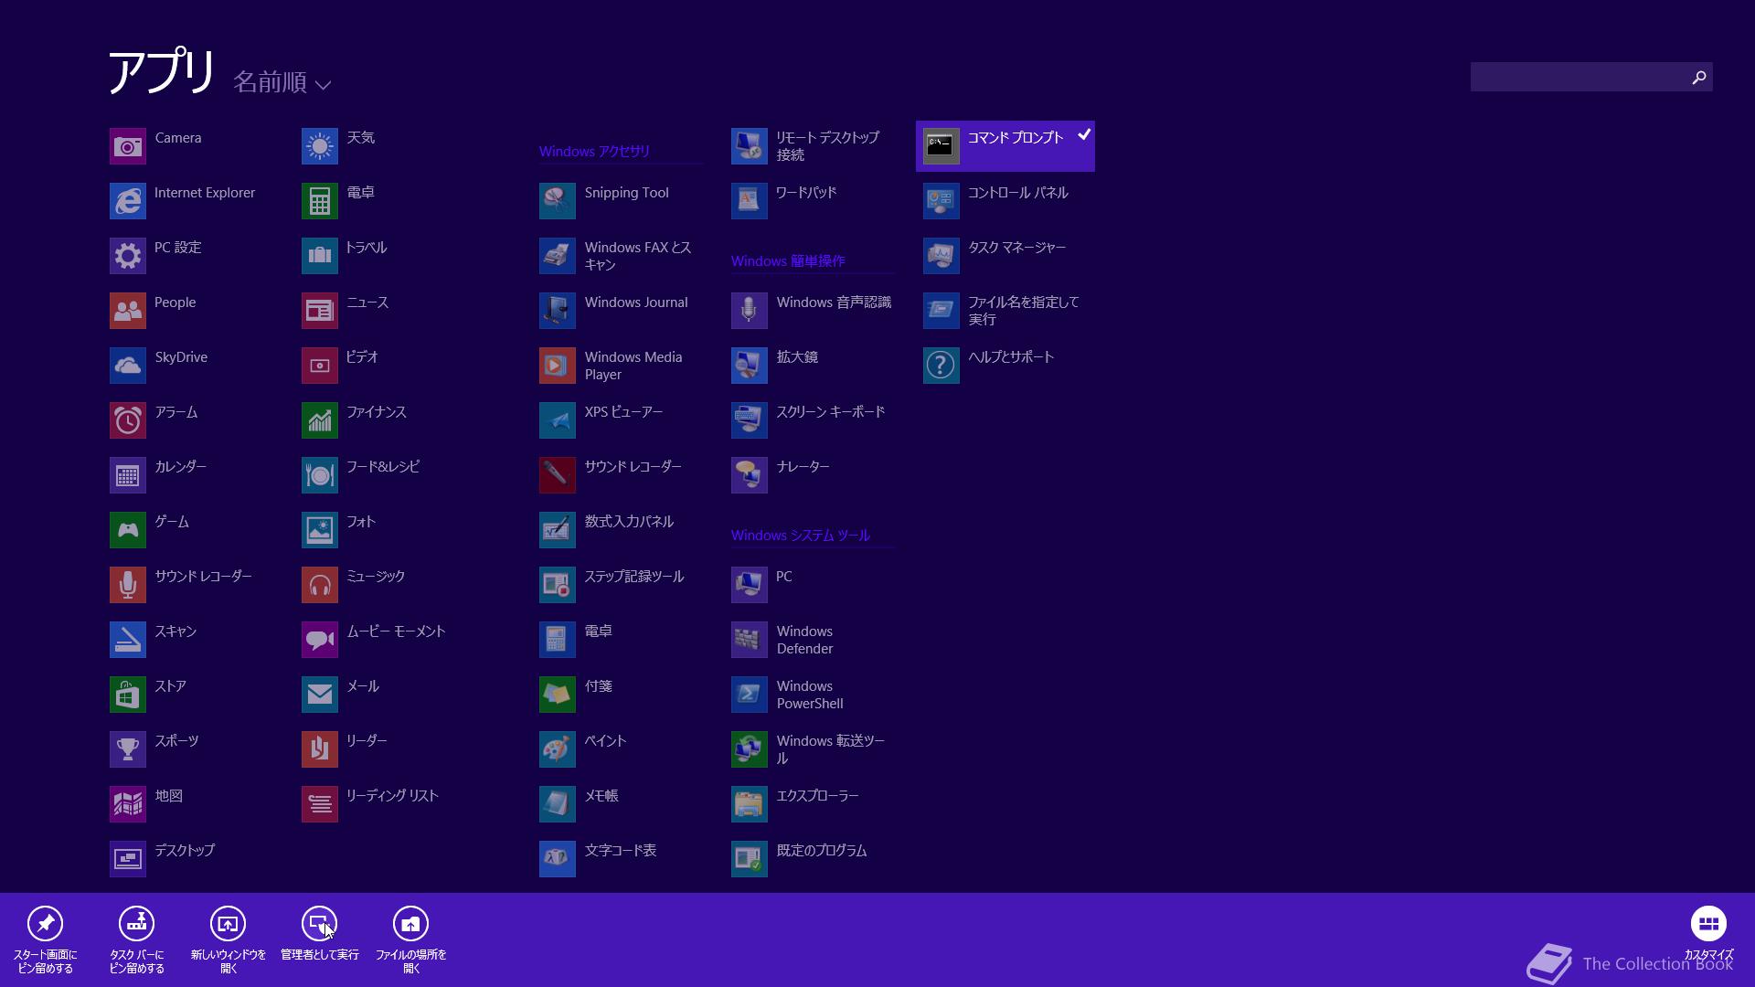Open 数式入力パネル label

pyautogui.click(x=629, y=522)
